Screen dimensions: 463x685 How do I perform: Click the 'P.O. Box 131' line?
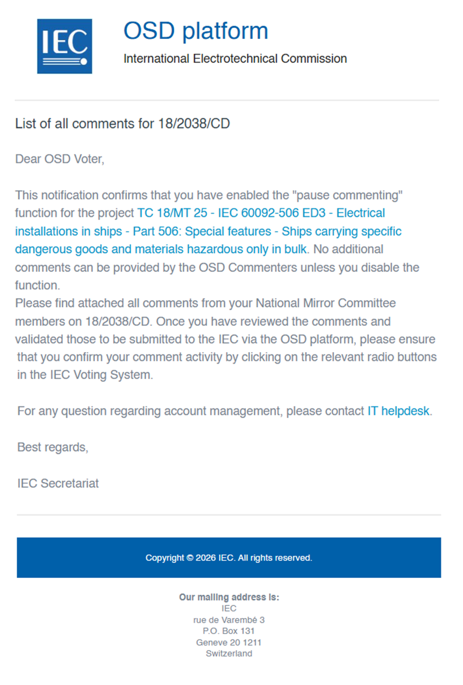[229, 631]
